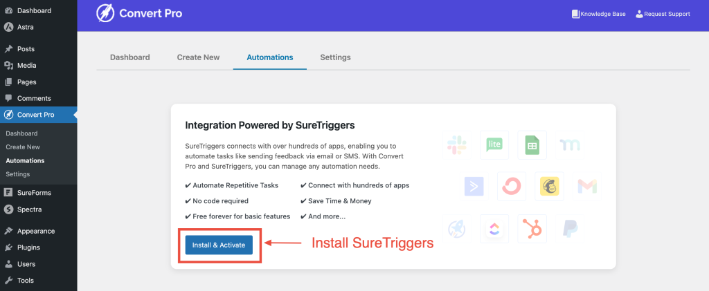The image size is (709, 291).
Task: Click the Convert Pro logo in header
Action: (138, 14)
